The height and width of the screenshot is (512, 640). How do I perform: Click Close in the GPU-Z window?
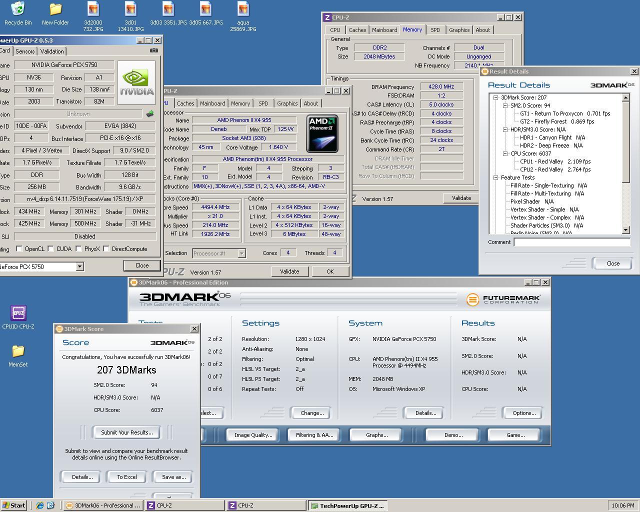pos(142,265)
